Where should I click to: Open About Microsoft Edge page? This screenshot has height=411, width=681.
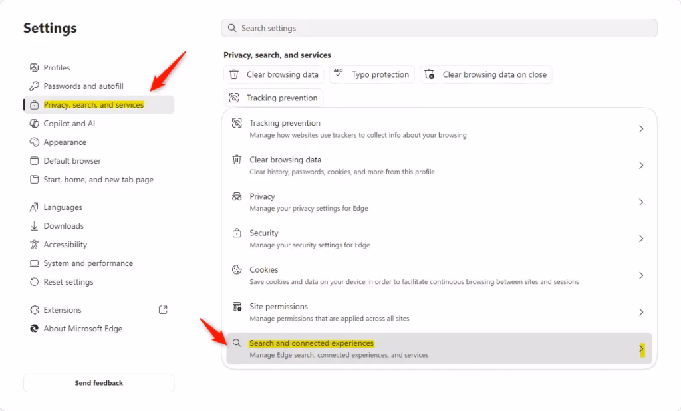pos(99,329)
